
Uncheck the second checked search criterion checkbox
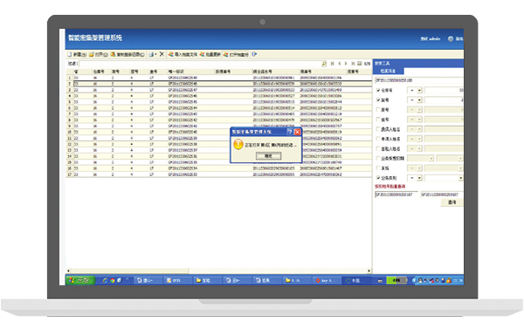point(378,99)
